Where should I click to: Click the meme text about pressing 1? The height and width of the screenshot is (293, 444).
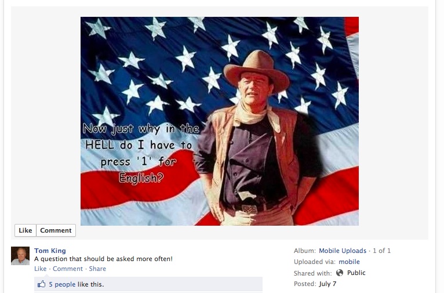141,153
